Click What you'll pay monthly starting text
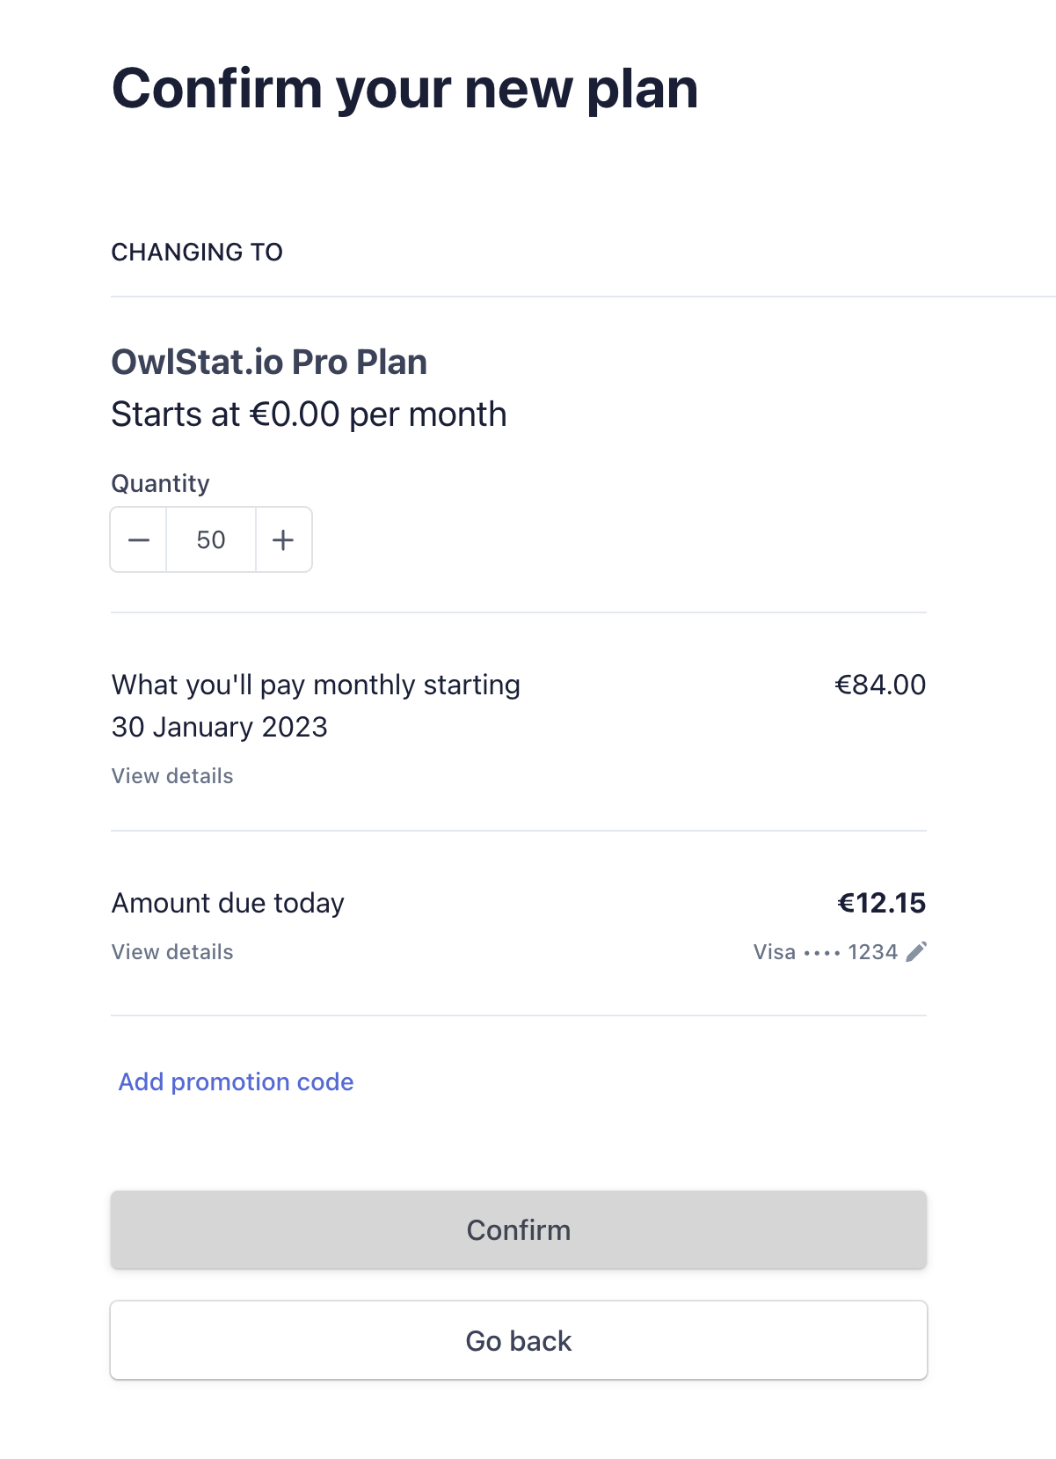The image size is (1056, 1459). point(316,685)
